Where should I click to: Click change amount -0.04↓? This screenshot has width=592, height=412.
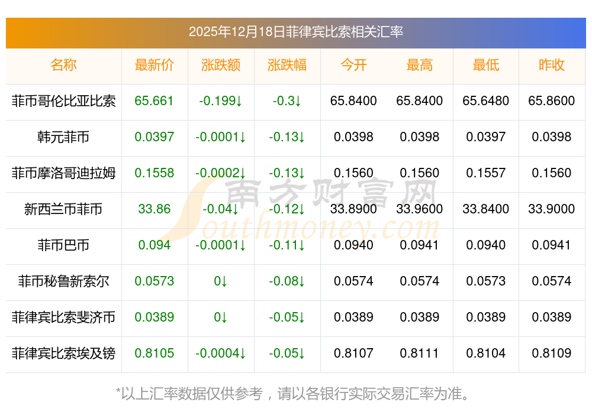pos(221,209)
